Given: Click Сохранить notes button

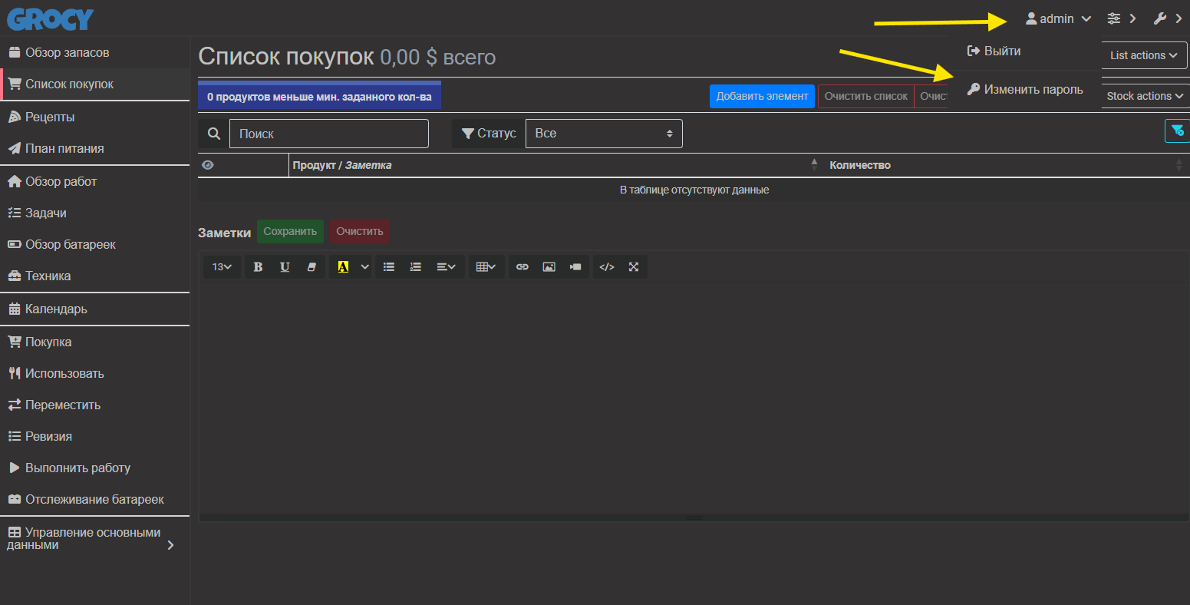Looking at the screenshot, I should pos(290,231).
